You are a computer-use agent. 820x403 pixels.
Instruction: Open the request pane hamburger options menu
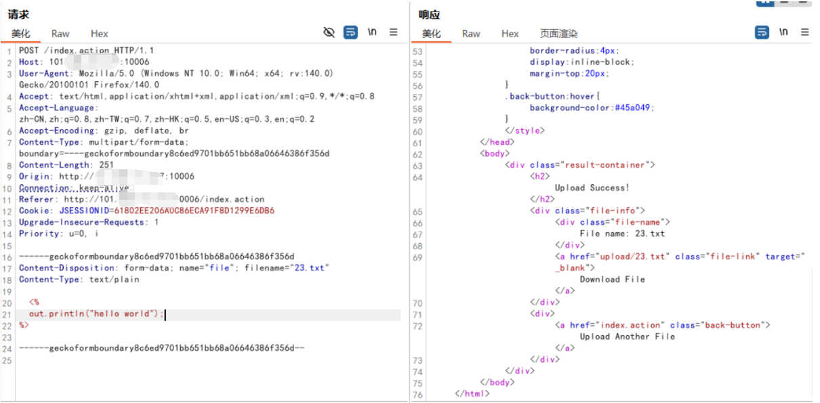393,33
